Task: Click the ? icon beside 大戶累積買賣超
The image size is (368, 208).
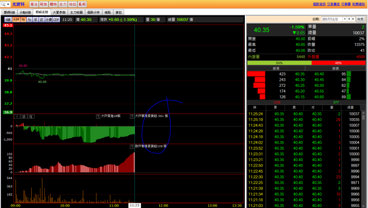Action: click(x=132, y=117)
